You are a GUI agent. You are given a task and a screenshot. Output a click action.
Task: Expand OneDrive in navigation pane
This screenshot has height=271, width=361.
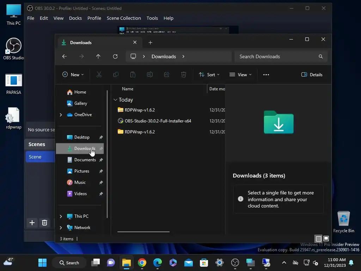click(61, 115)
